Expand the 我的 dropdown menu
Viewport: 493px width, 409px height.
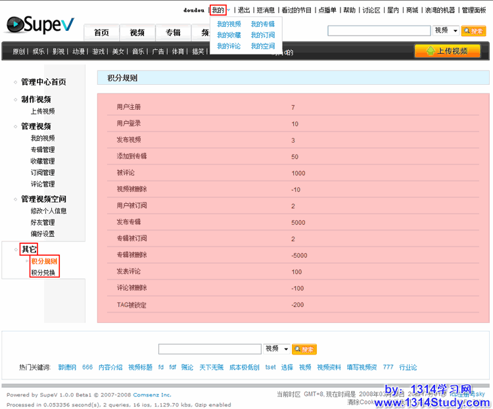pyautogui.click(x=219, y=10)
